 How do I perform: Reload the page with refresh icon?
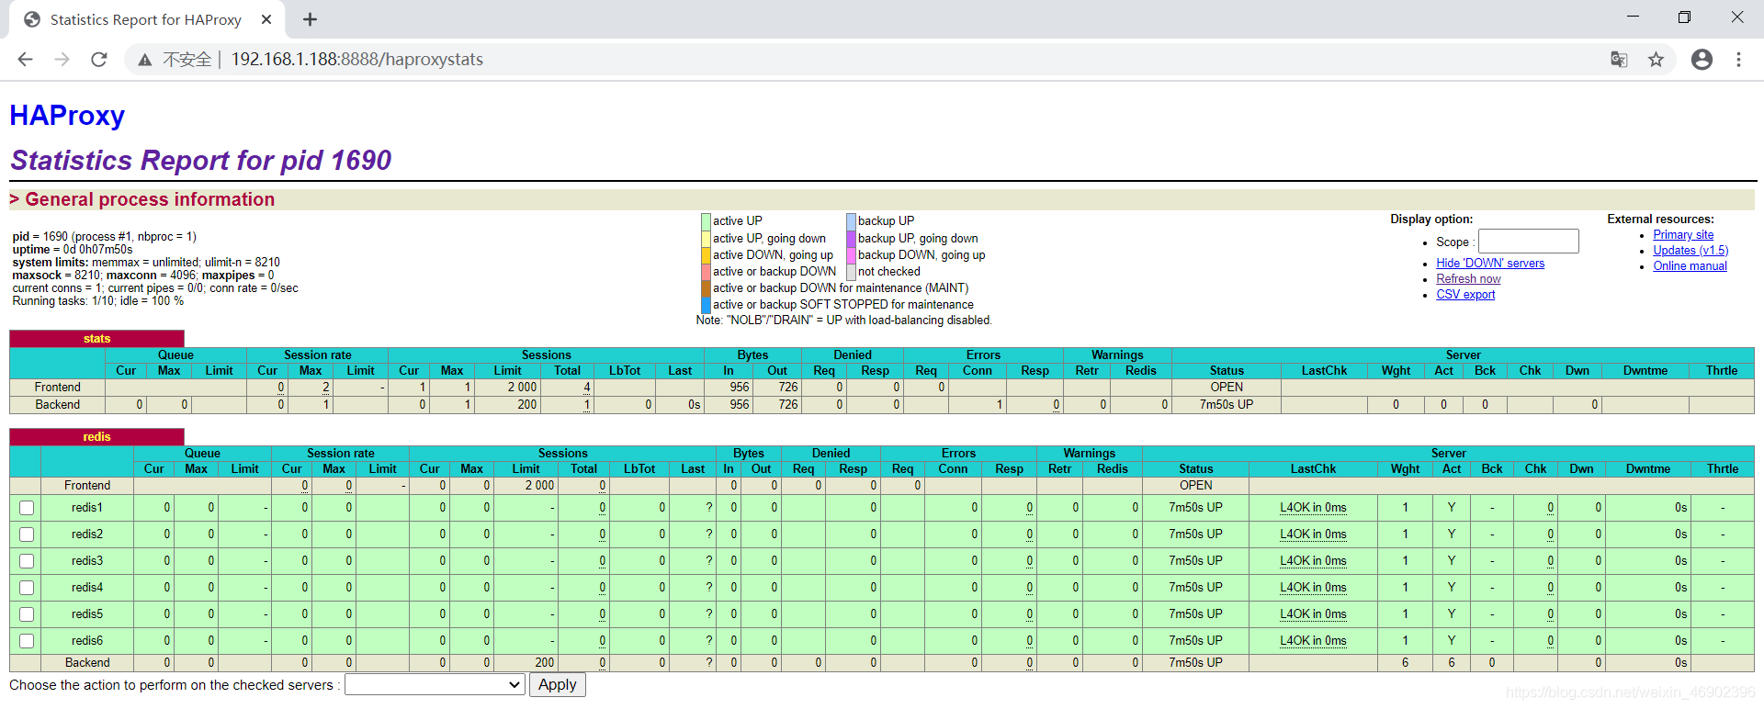click(99, 60)
